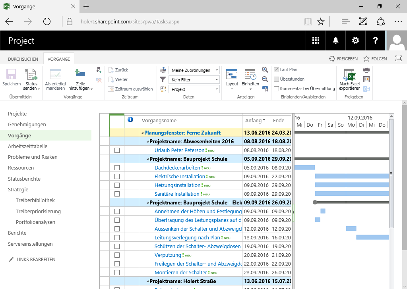Click the browser back arrow
Viewport: 407px width, 289px height.
tap(9, 21)
